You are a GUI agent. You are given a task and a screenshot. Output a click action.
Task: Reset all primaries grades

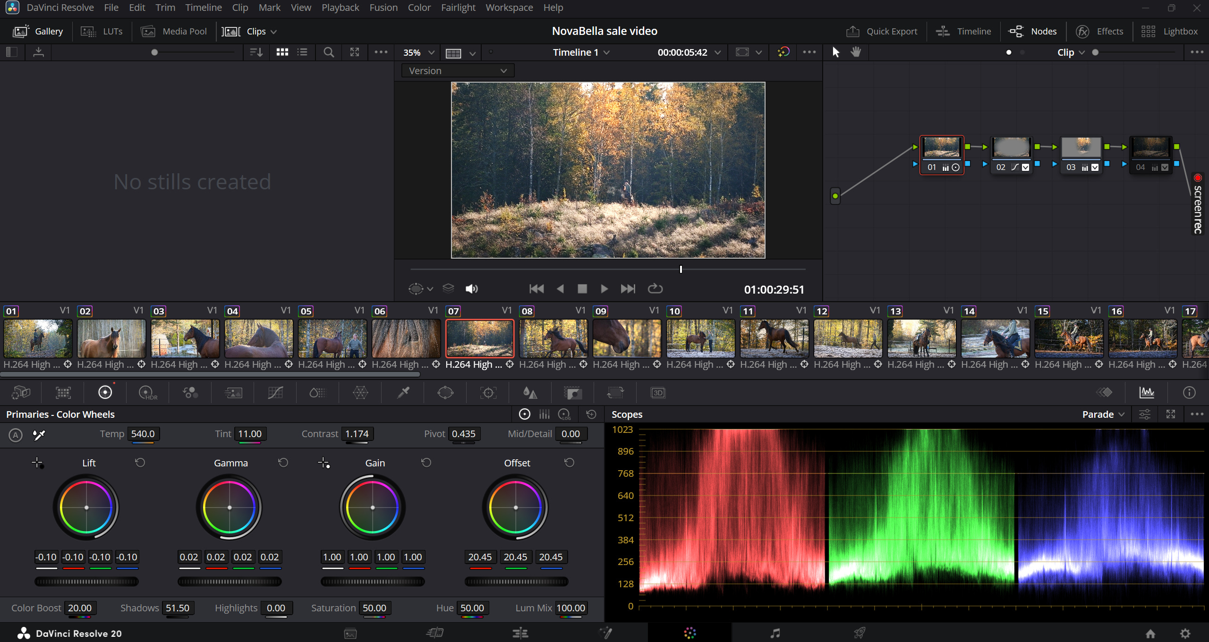coord(591,414)
